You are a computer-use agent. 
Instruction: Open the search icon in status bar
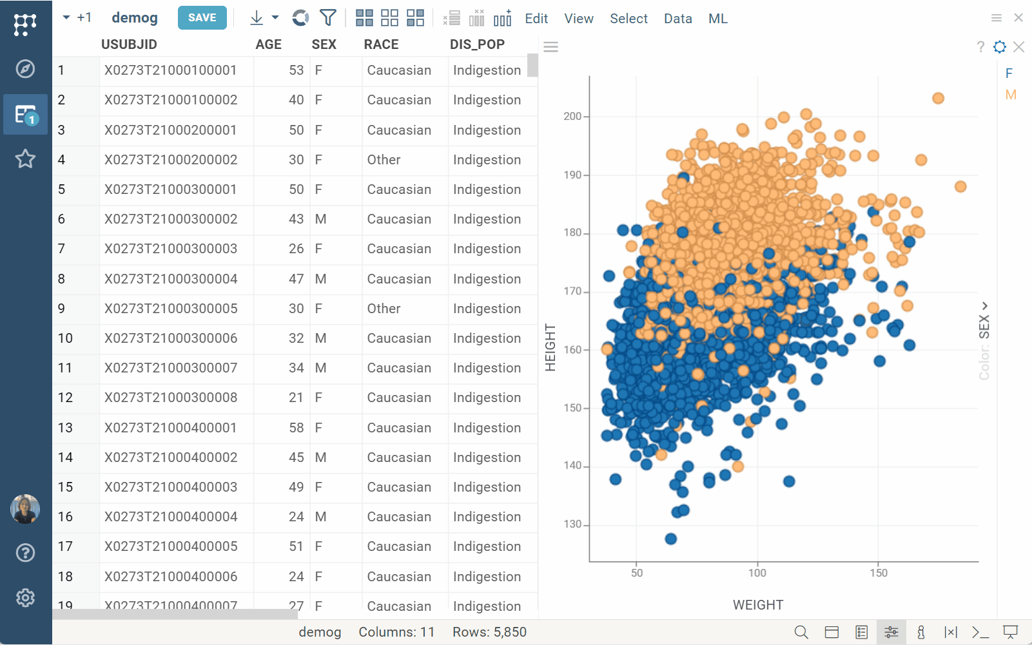click(801, 632)
